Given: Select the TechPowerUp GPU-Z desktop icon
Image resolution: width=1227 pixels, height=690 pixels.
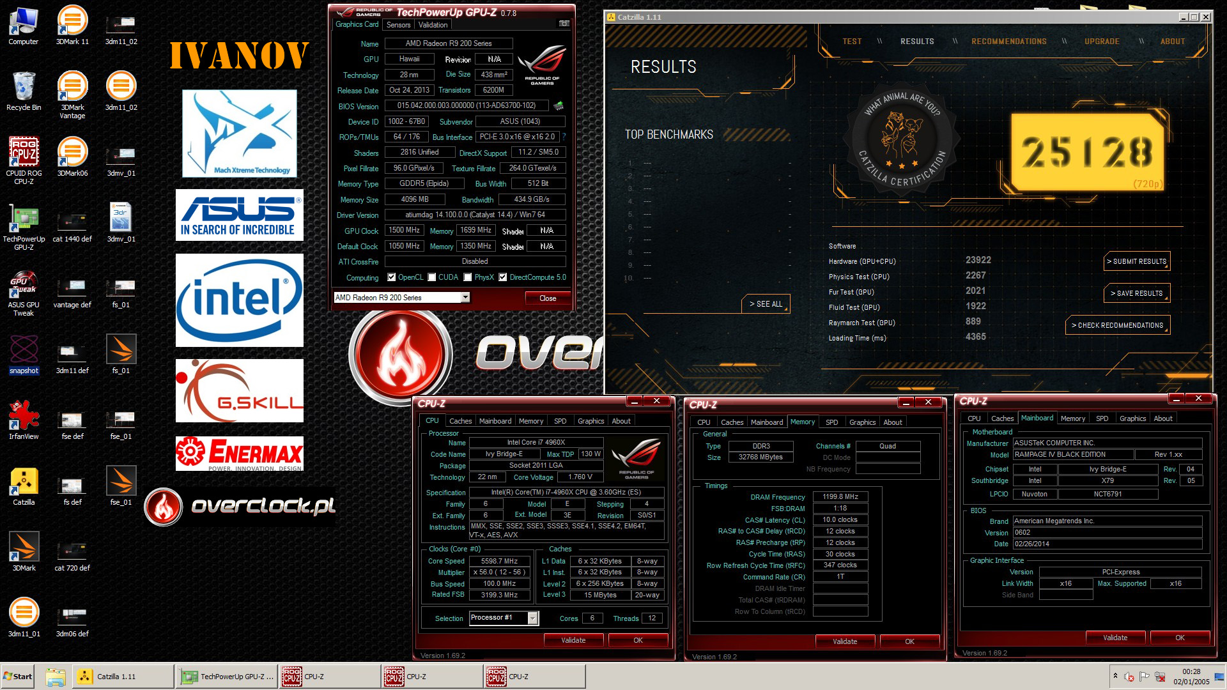Looking at the screenshot, I should coord(24,227).
